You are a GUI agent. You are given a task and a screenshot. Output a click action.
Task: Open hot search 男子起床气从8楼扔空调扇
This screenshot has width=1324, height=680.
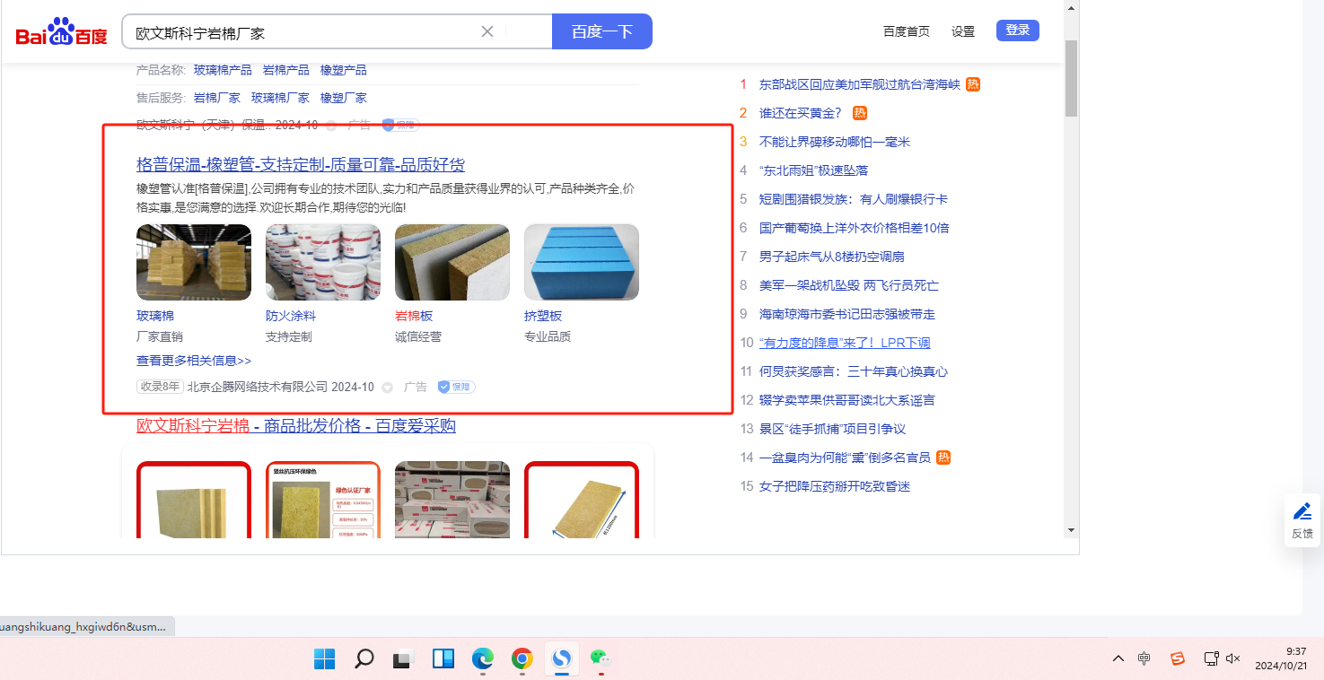click(x=832, y=257)
